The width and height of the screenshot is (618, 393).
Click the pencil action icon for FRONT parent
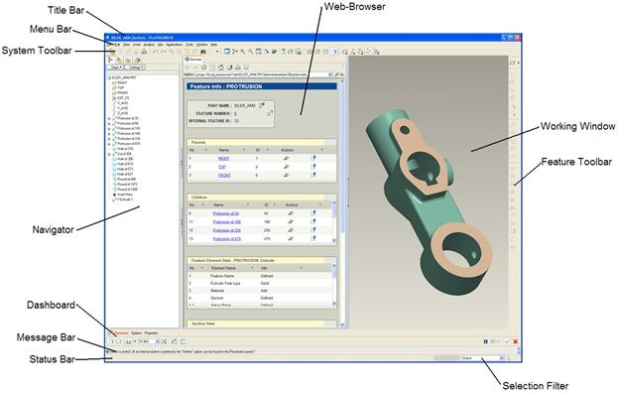pyautogui.click(x=286, y=175)
